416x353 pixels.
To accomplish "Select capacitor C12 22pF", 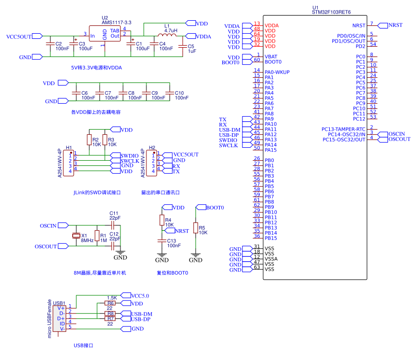I will pyautogui.click(x=113, y=246).
